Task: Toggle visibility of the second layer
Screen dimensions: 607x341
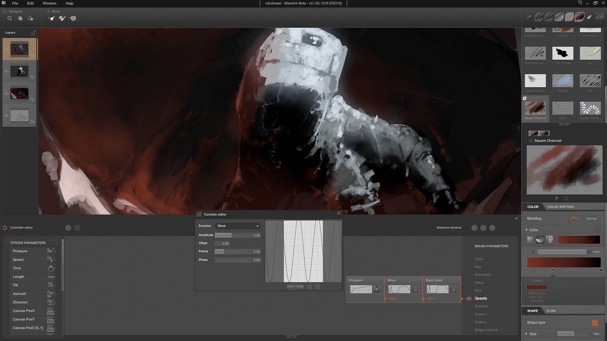Action: click(x=6, y=71)
